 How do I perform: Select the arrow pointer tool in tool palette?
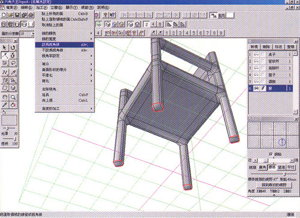coord(5,47)
